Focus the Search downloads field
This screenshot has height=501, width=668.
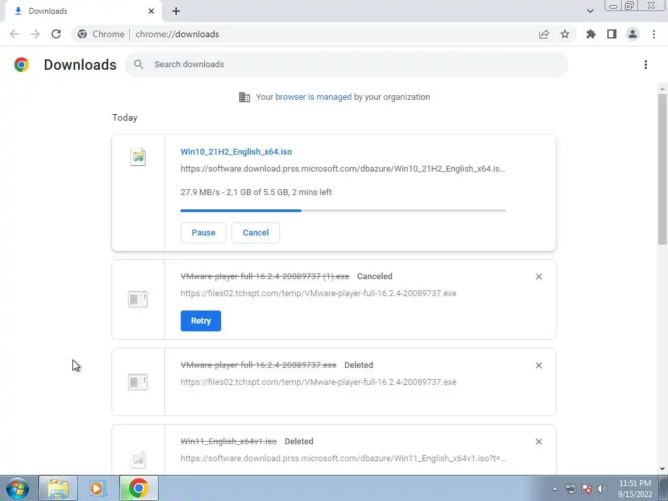tap(346, 65)
